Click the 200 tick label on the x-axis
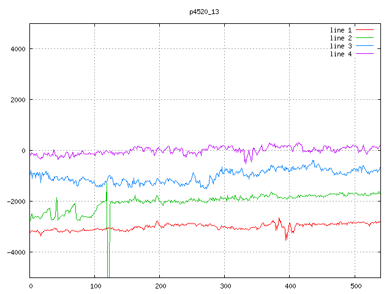Viewport: 392px width, 294px height. [160, 285]
